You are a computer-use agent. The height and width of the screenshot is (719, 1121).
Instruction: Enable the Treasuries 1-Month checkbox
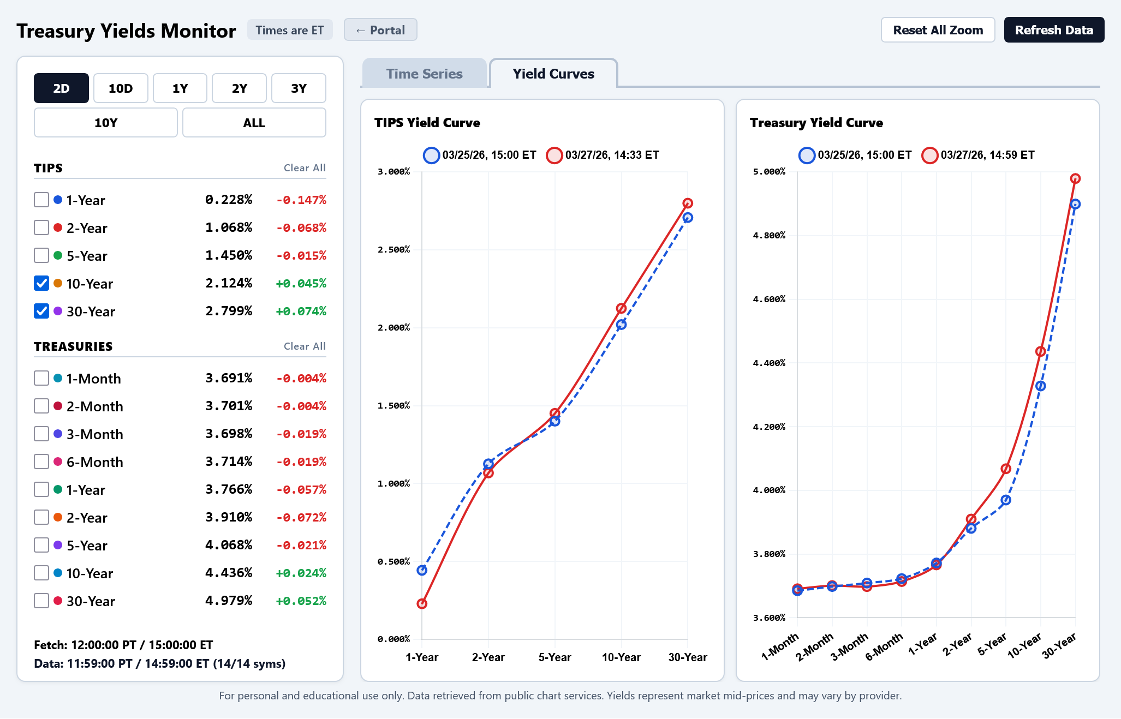pyautogui.click(x=41, y=378)
